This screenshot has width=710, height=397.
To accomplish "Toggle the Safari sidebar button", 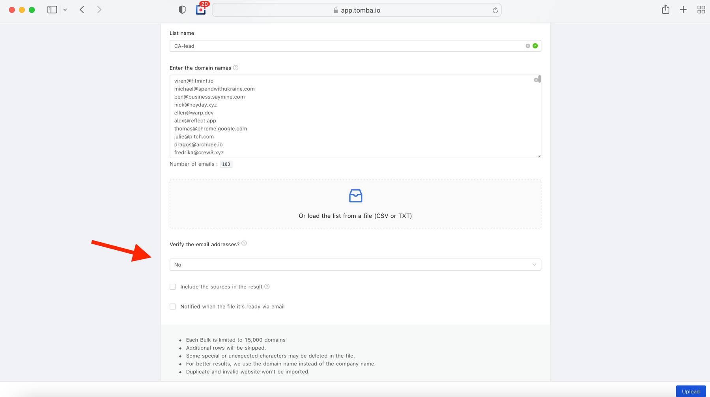I will click(x=52, y=10).
